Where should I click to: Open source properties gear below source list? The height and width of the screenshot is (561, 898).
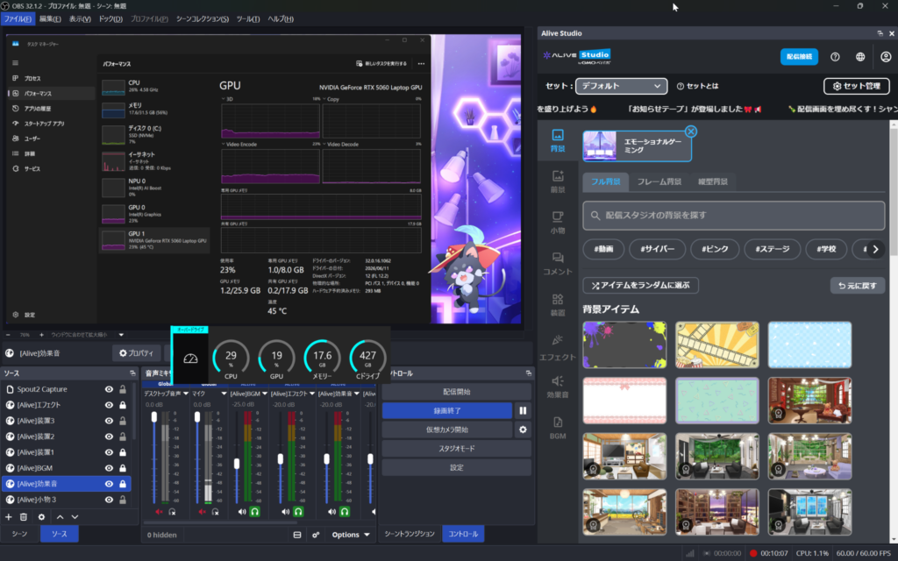click(41, 517)
